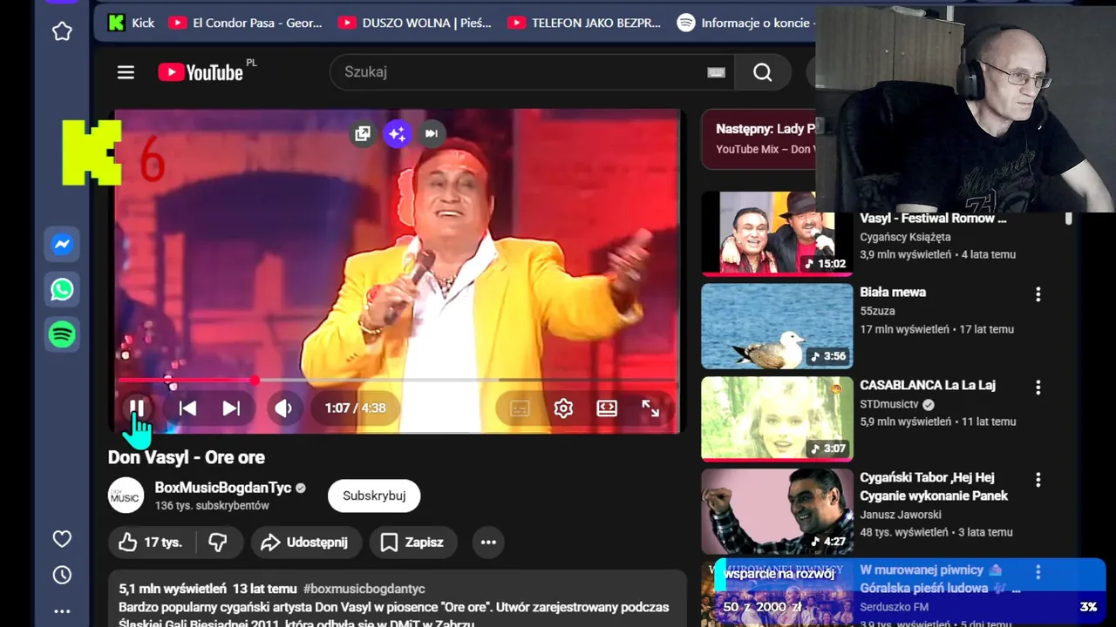Open the Janusz Jaworski channel name
Screen dimensions: 1116x627
901,515
